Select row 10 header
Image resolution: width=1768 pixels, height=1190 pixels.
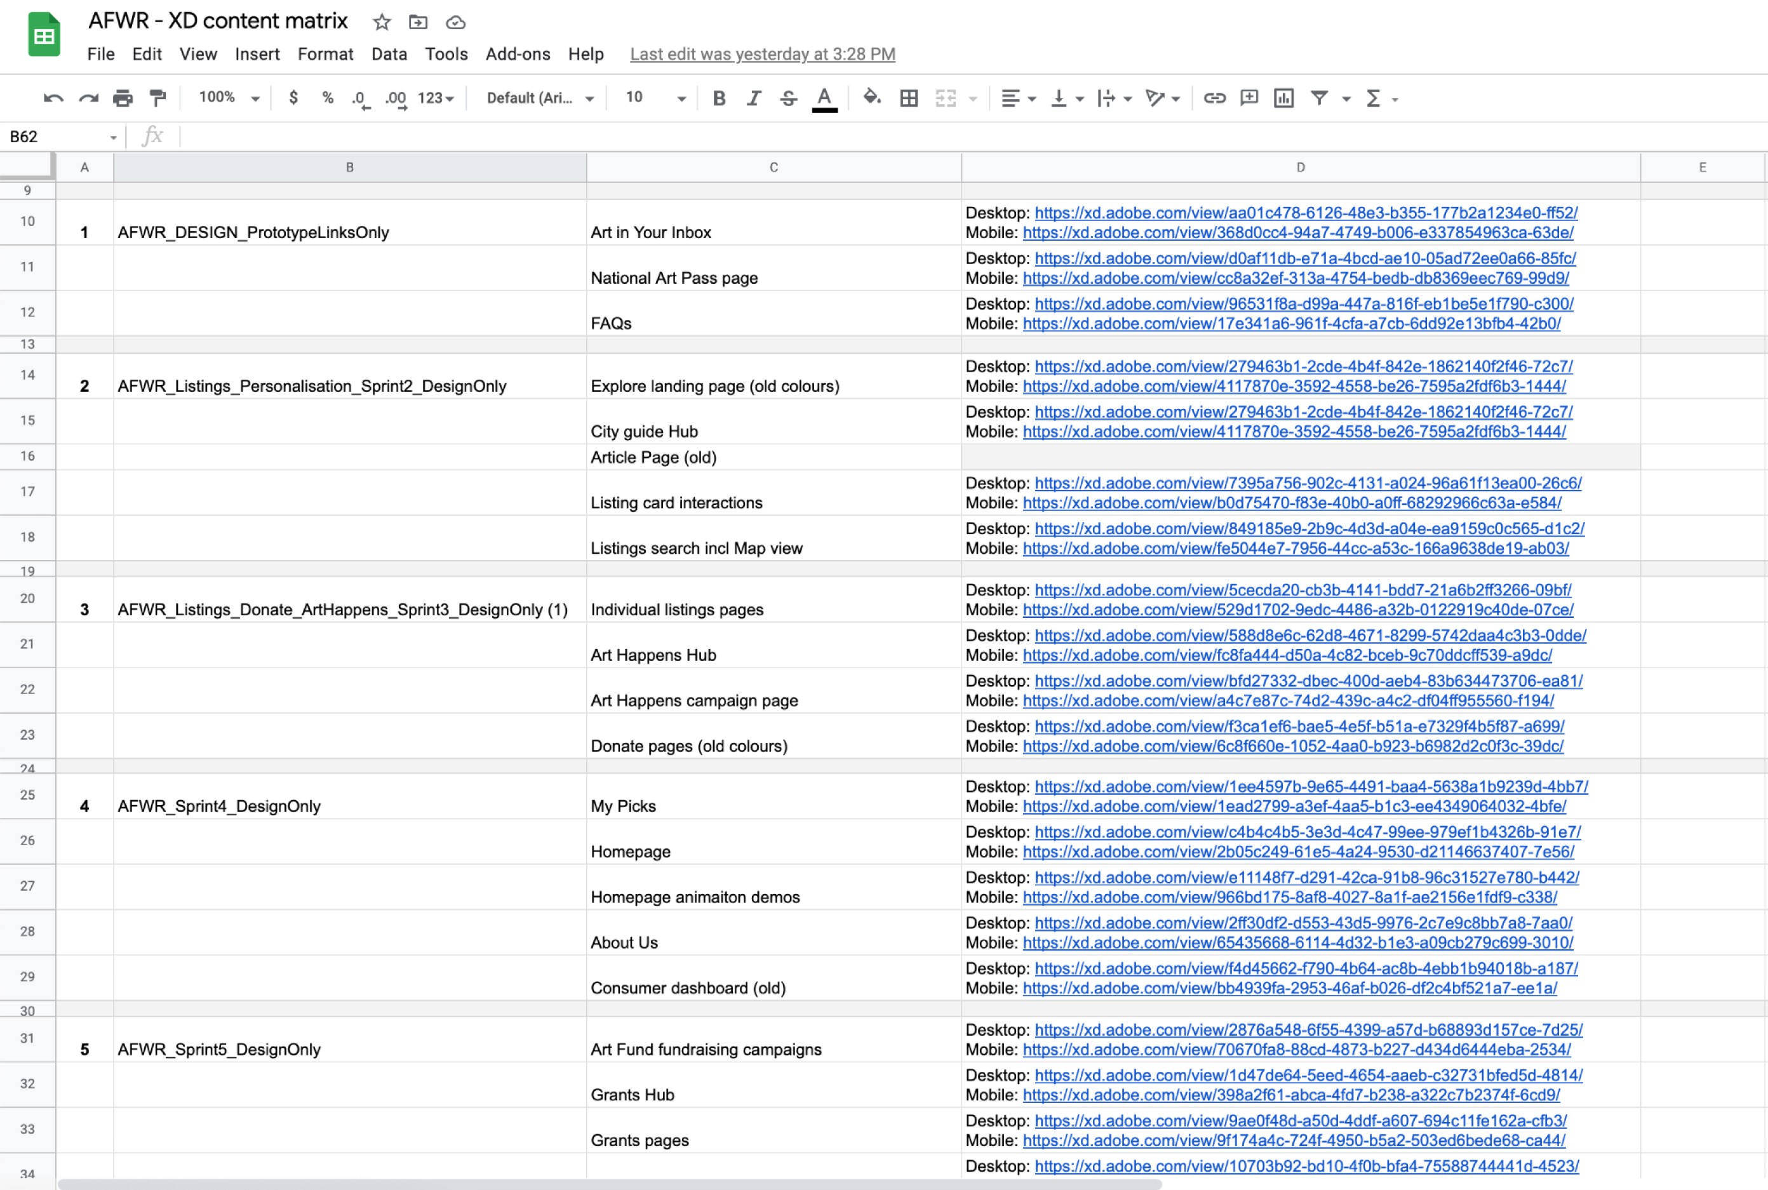pyautogui.click(x=27, y=222)
